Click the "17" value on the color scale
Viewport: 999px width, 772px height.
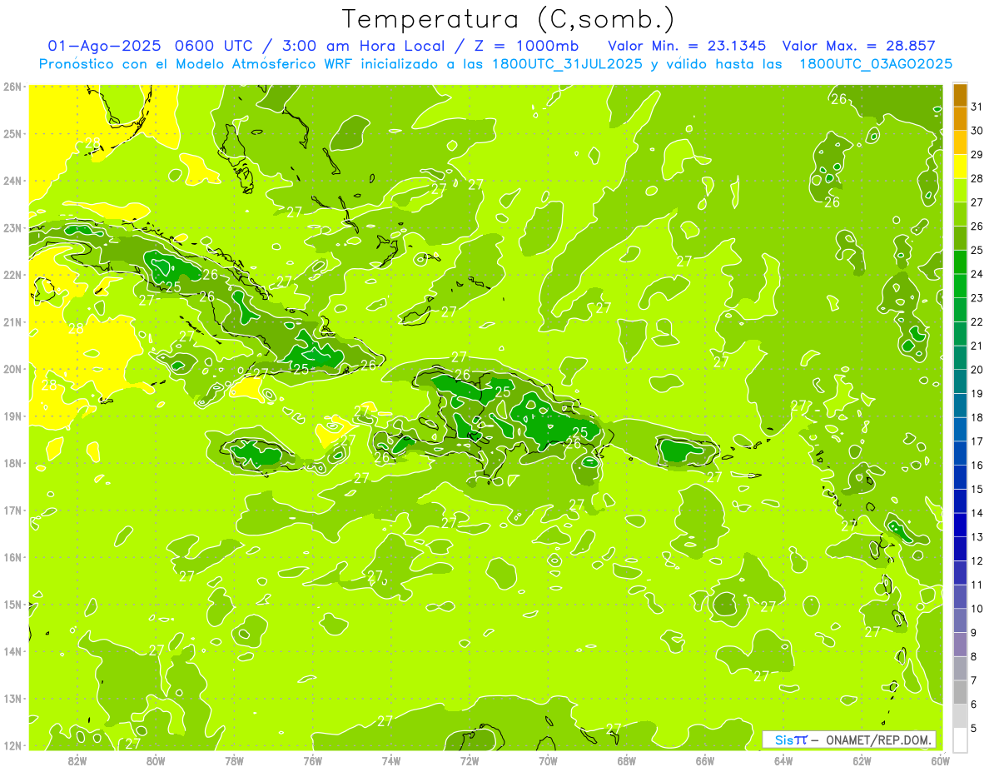tap(977, 441)
